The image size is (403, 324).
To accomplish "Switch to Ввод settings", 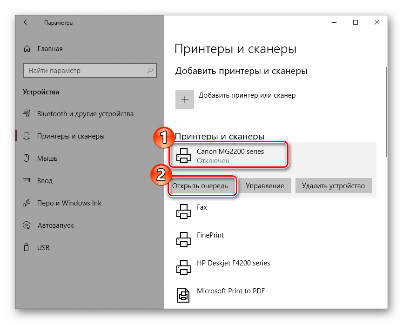I will coord(45,181).
